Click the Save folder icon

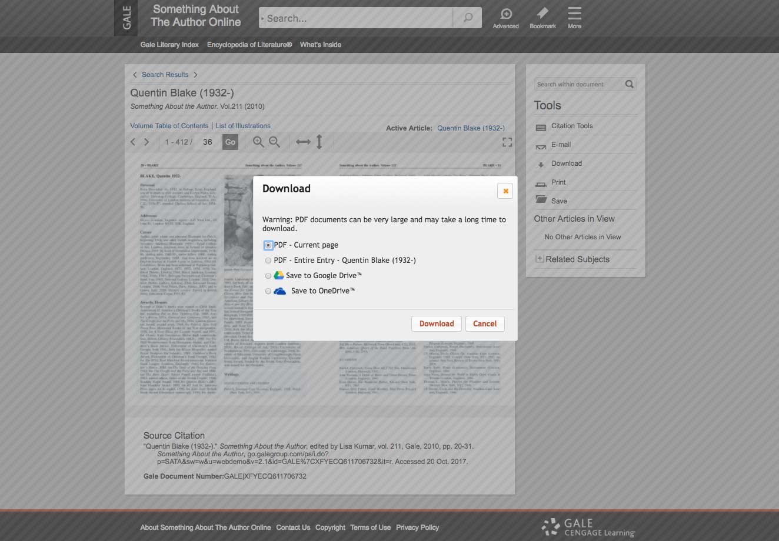tap(541, 200)
